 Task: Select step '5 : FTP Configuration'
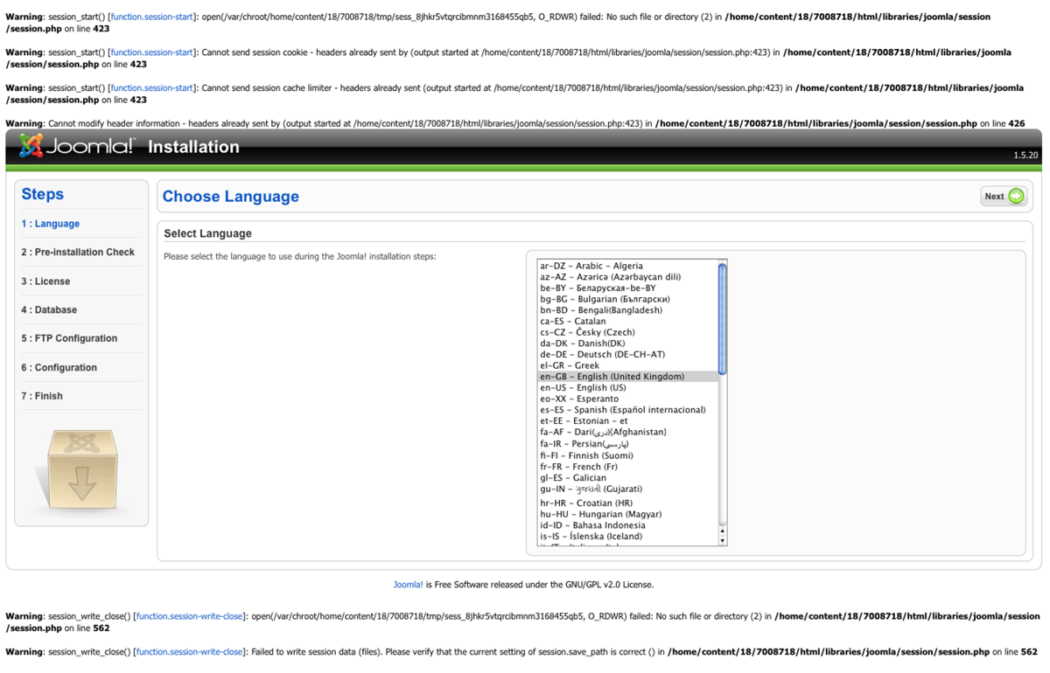69,338
